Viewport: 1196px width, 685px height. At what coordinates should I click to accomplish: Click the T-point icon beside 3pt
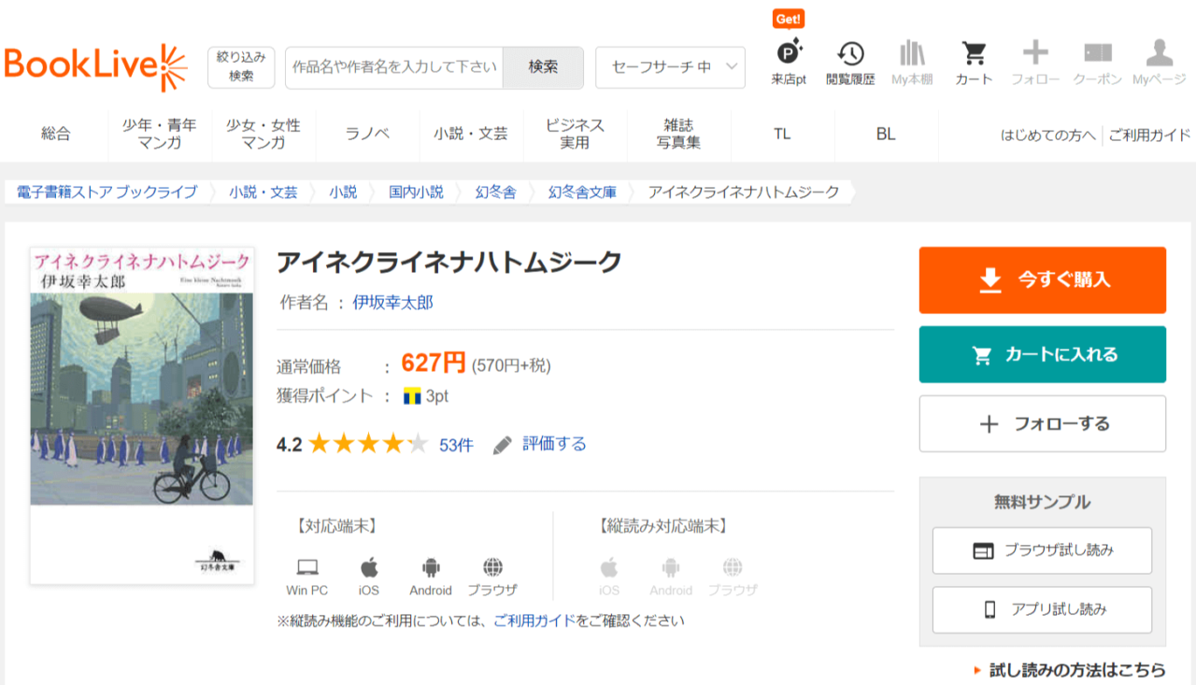[x=412, y=396]
